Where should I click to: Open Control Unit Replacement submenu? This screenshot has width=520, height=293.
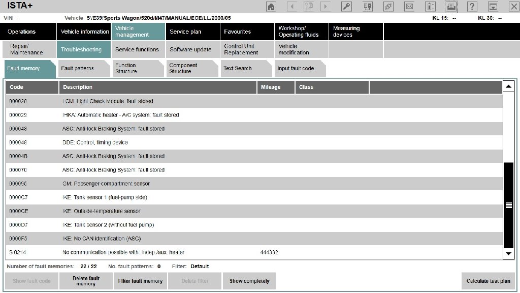[x=247, y=49]
